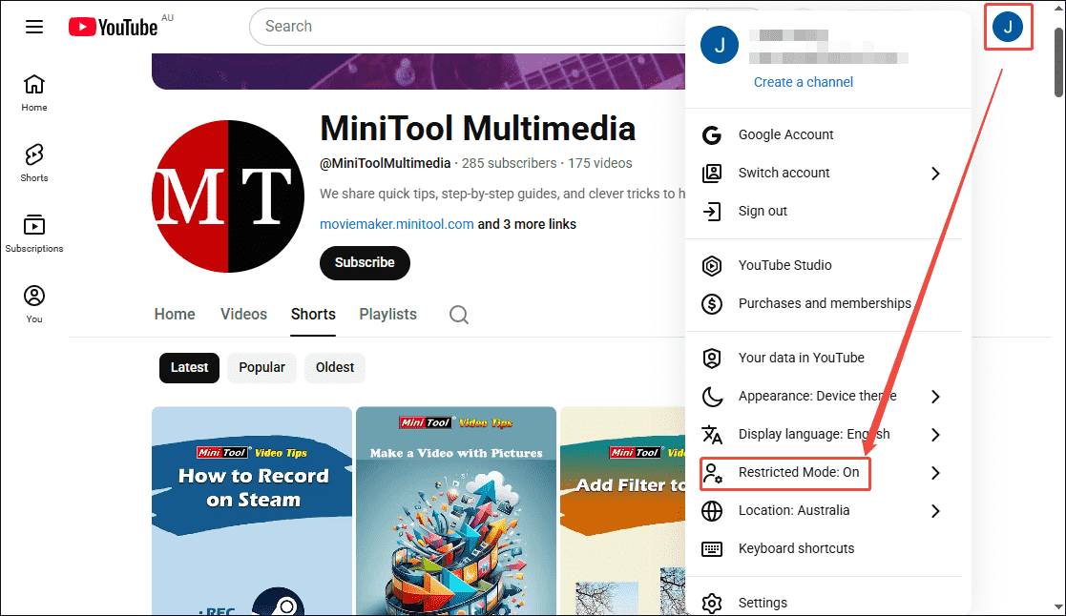This screenshot has width=1066, height=616.
Task: Click the Sign out icon
Action: (712, 212)
